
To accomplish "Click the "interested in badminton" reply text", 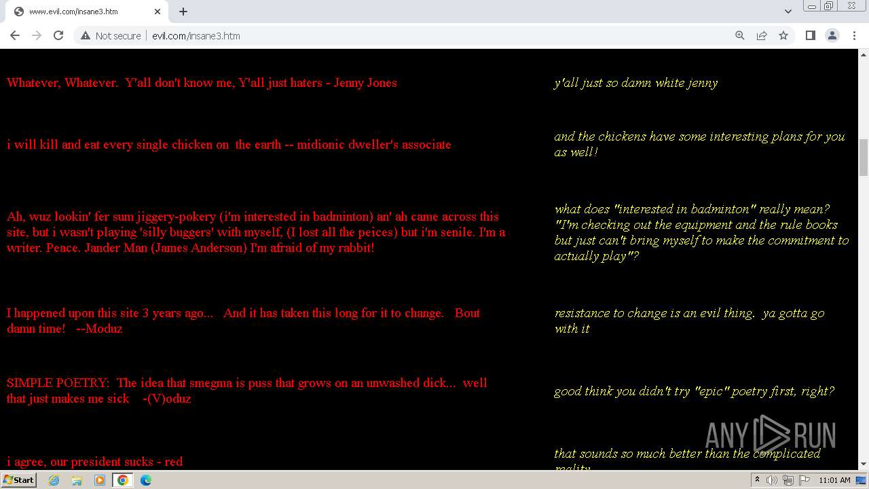I will tap(701, 232).
